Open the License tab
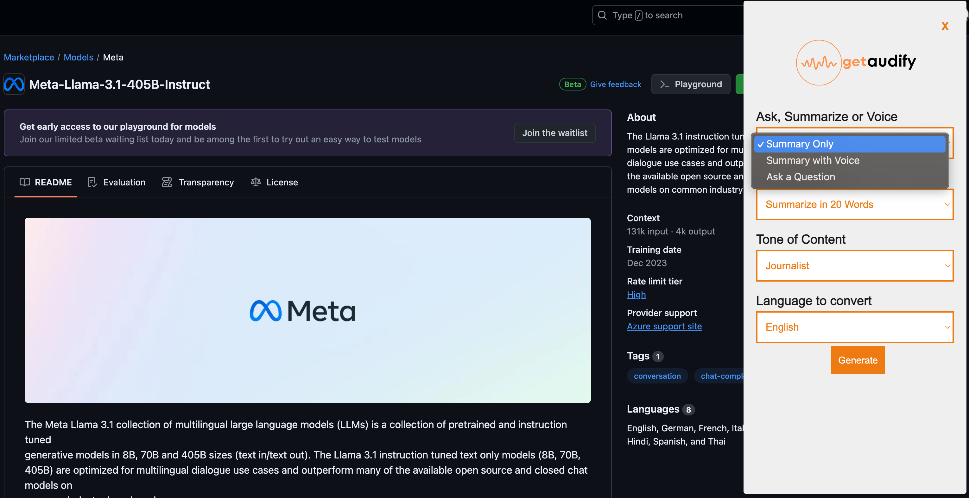 274,182
